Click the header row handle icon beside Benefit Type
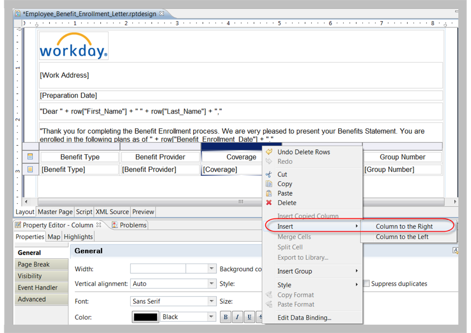Viewport: 471px width, 333px height. [30, 157]
